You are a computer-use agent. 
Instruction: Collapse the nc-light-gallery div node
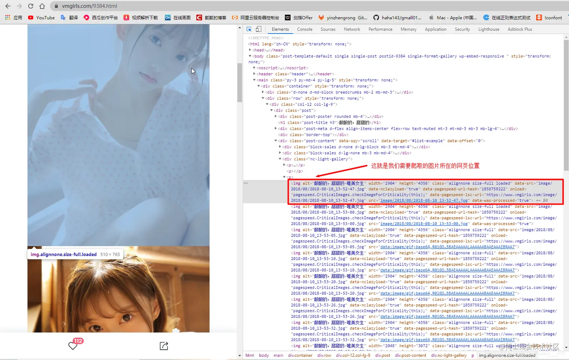(280, 159)
